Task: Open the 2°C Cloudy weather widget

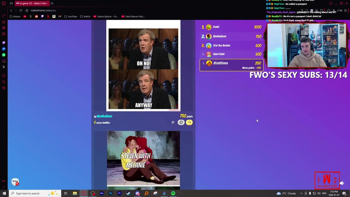Action: [286, 193]
